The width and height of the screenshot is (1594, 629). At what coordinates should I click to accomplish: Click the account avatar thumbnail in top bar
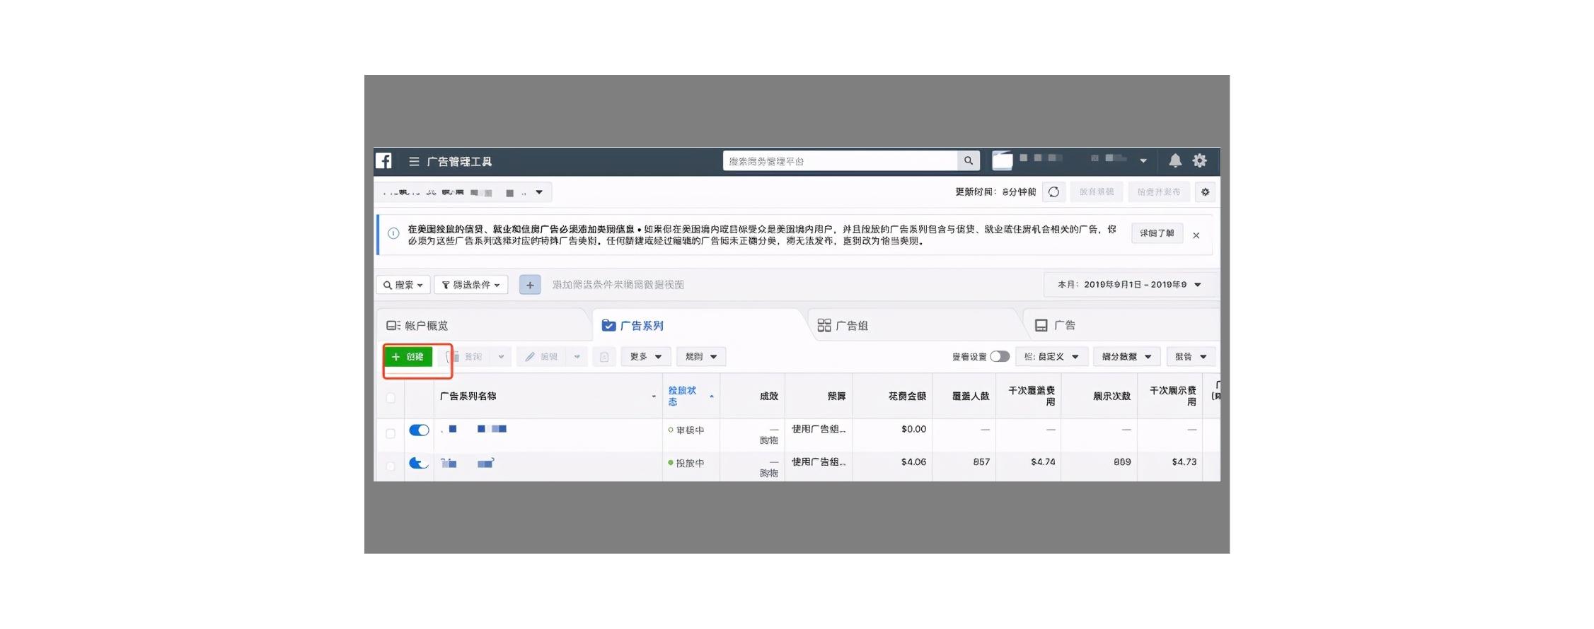(1002, 160)
